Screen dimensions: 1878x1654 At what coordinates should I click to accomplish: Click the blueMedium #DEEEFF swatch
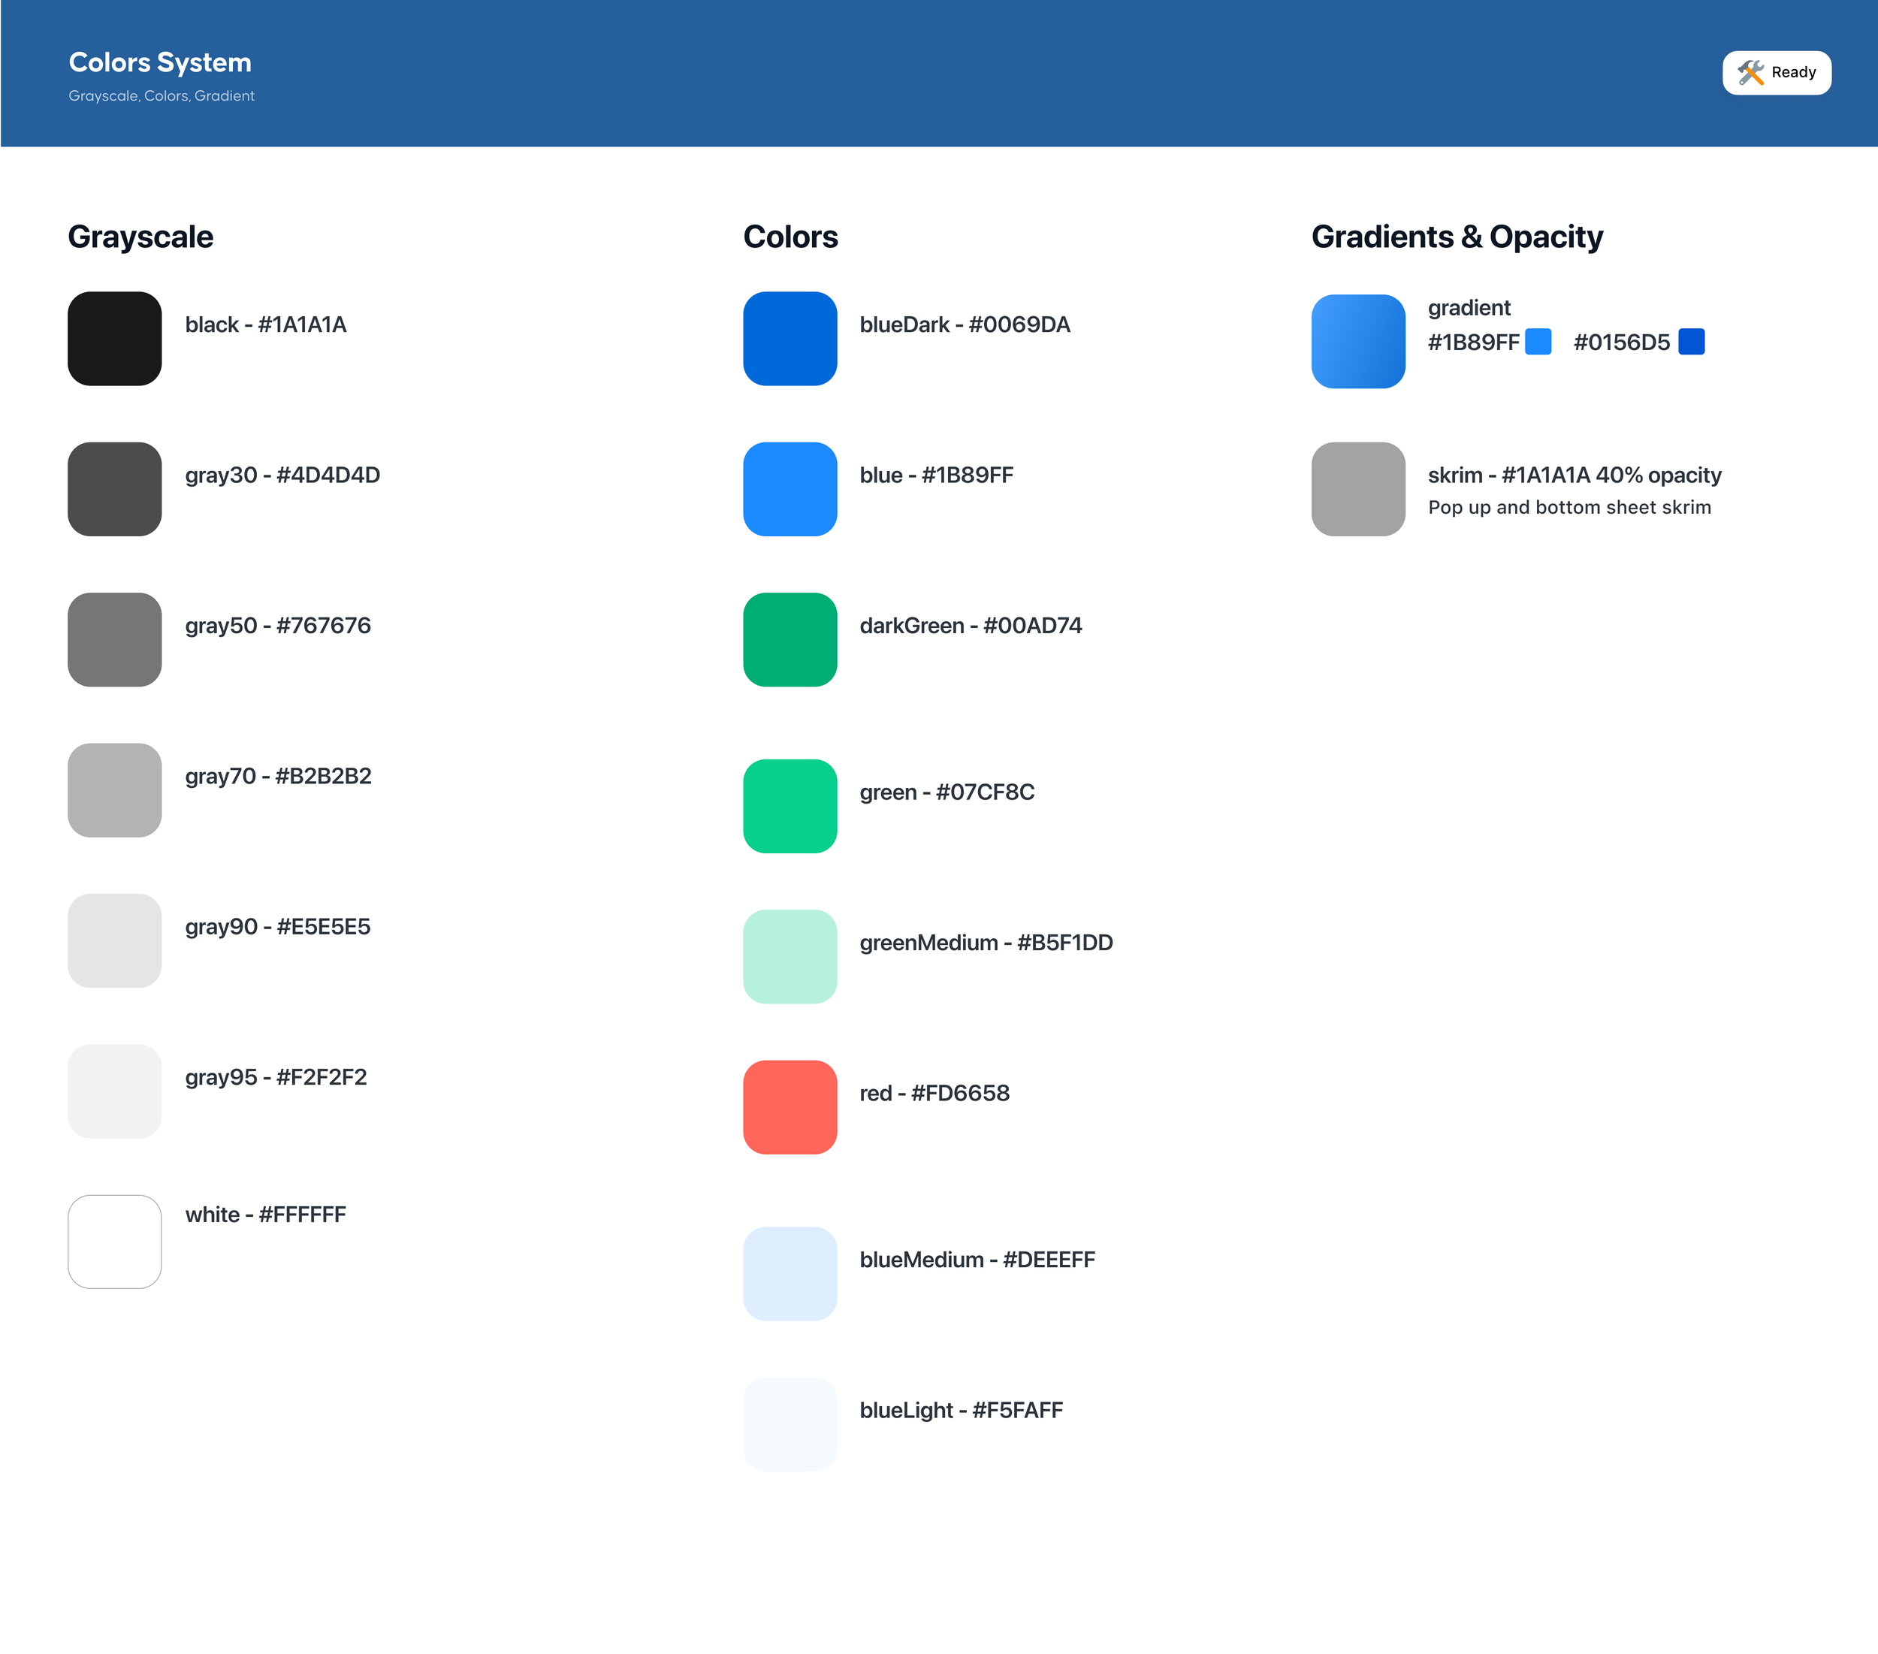click(x=790, y=1274)
